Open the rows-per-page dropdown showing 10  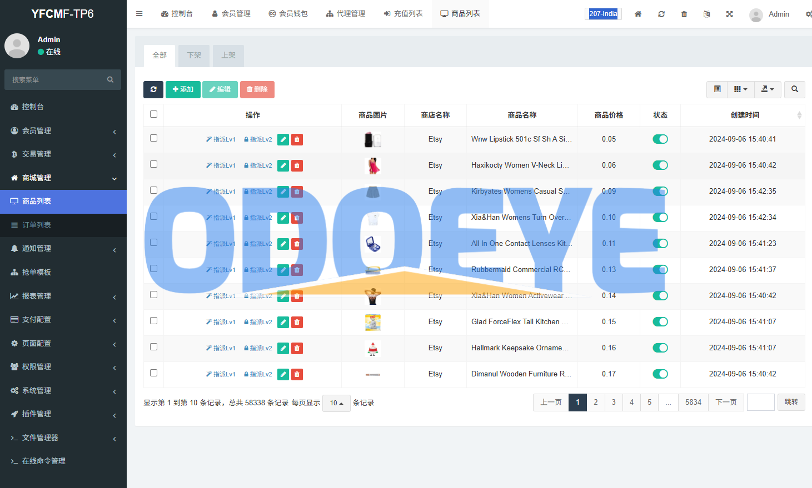(x=336, y=403)
